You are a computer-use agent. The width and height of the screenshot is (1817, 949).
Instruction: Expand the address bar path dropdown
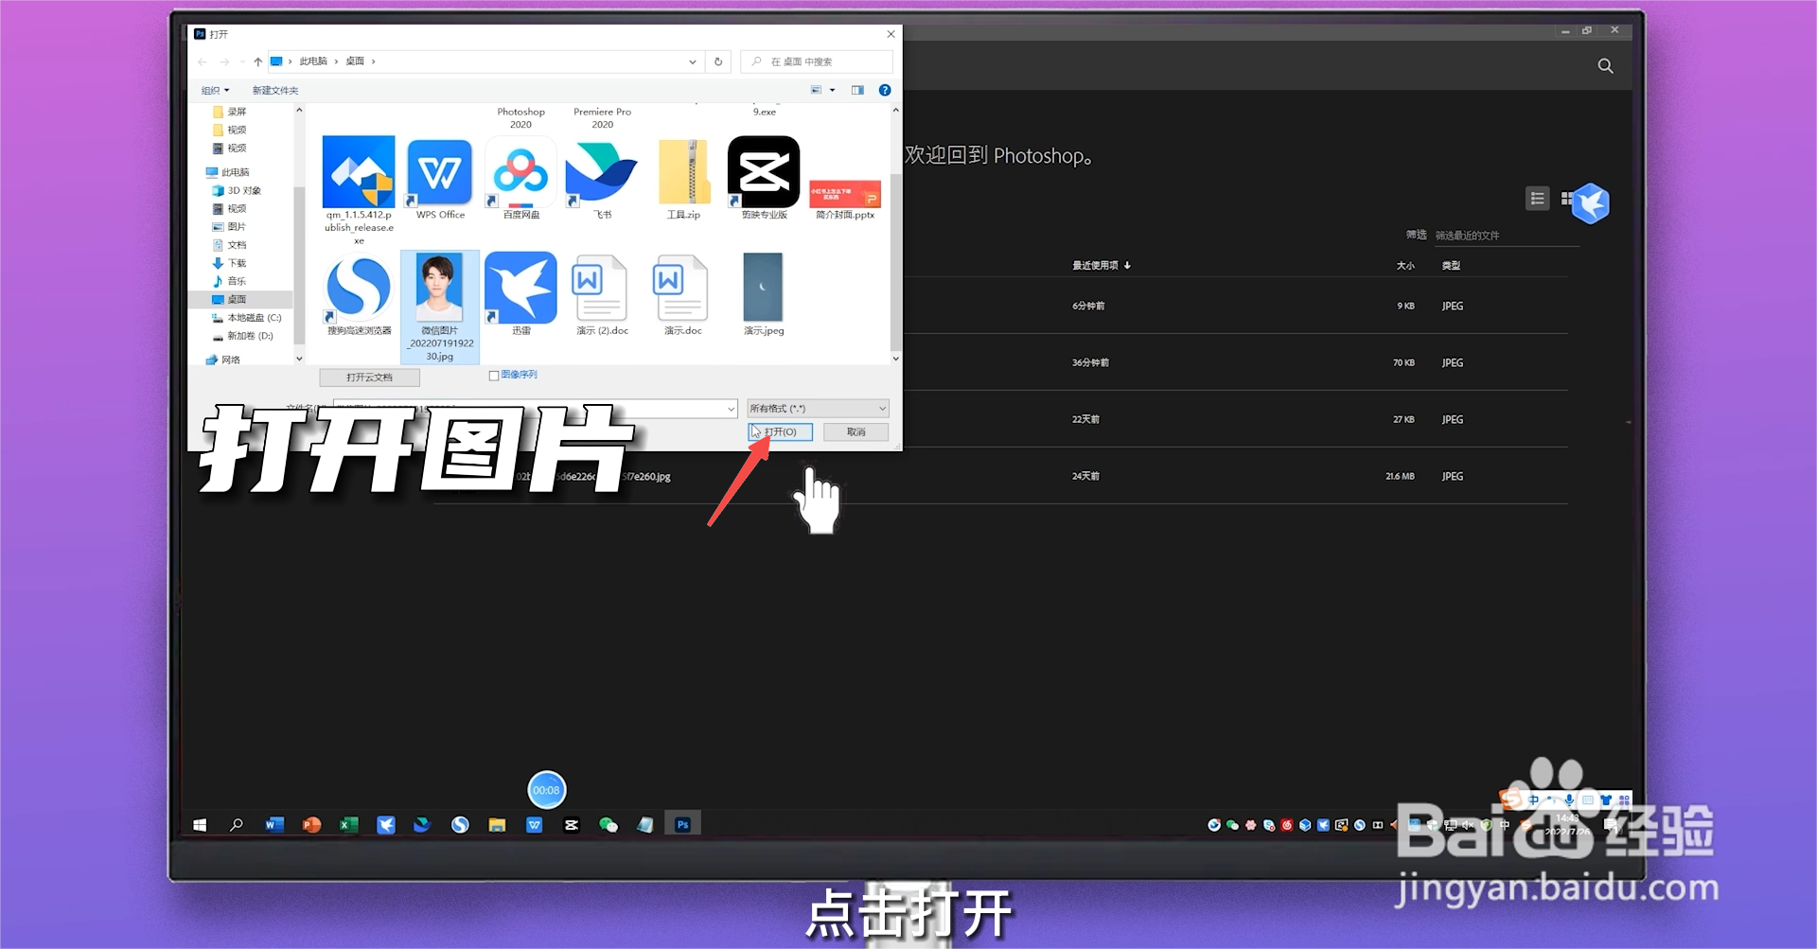[x=693, y=62]
